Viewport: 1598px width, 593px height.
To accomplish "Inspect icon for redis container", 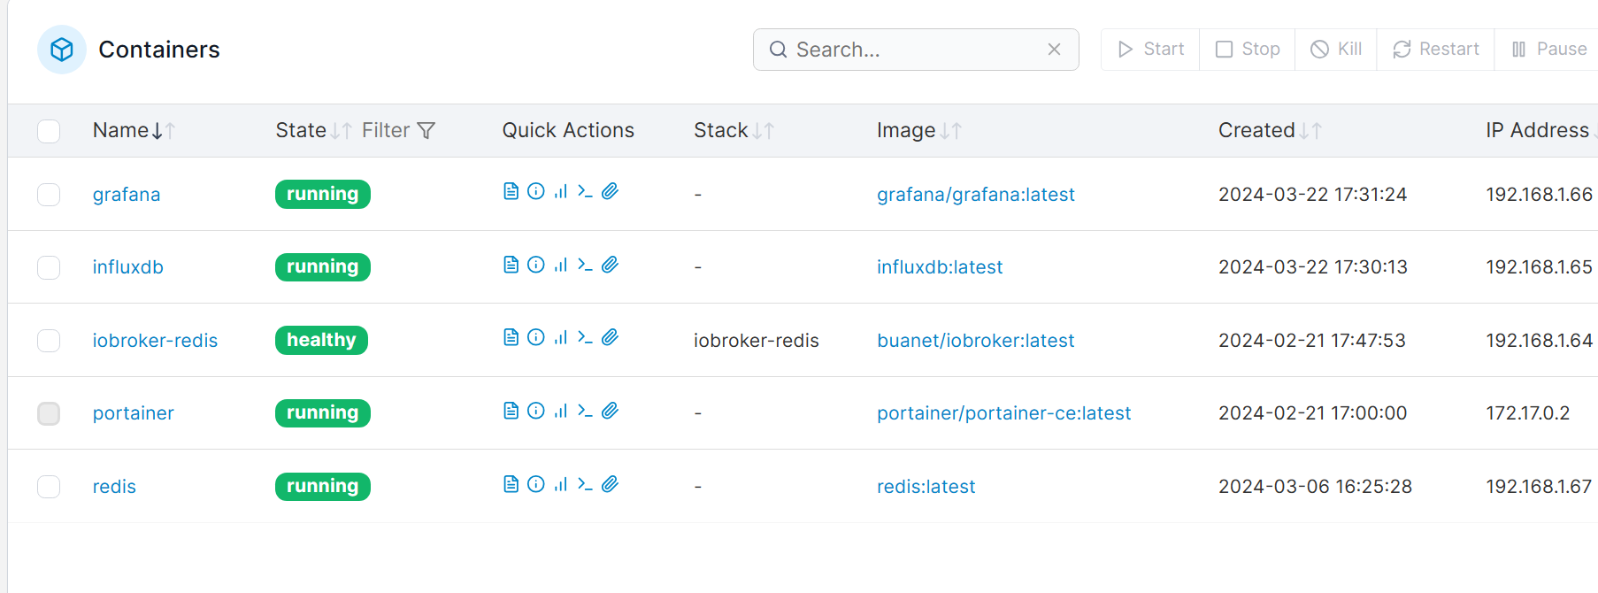I will 535,484.
